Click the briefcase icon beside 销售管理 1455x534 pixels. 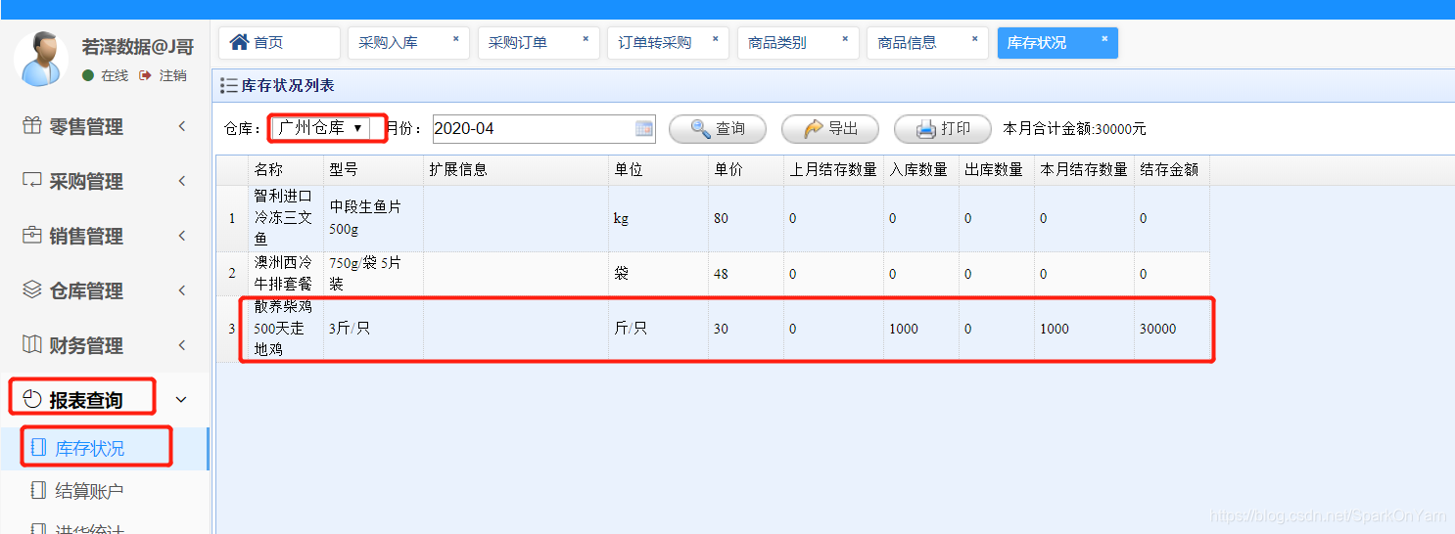(x=32, y=235)
